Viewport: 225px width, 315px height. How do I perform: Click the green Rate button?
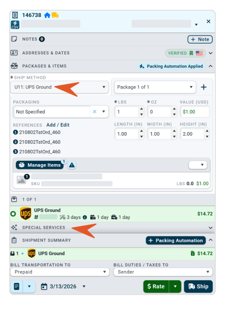(156, 287)
